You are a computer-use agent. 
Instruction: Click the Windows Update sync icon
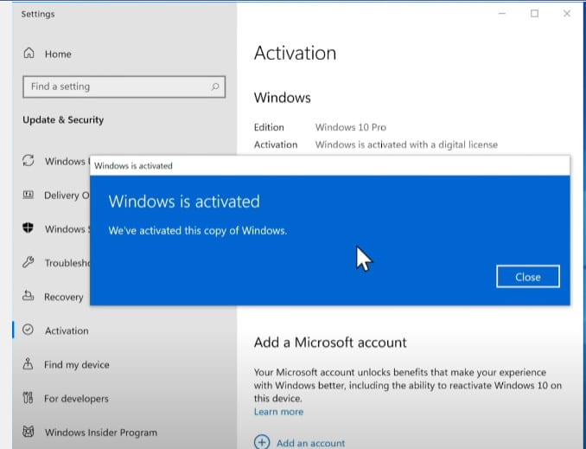[x=29, y=161]
